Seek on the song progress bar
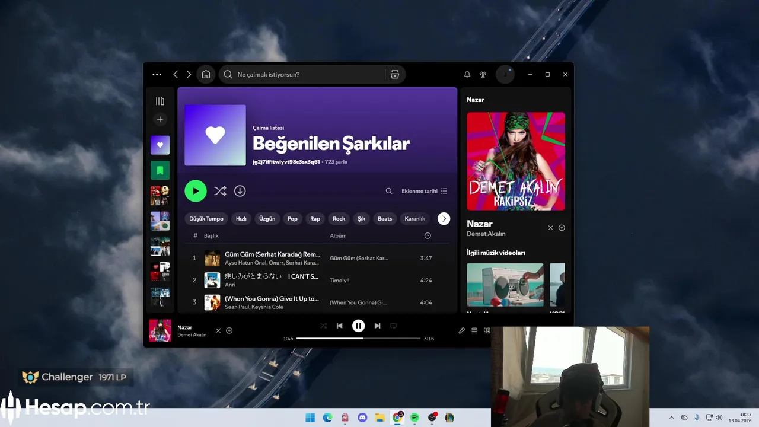759x427 pixels. (358, 339)
